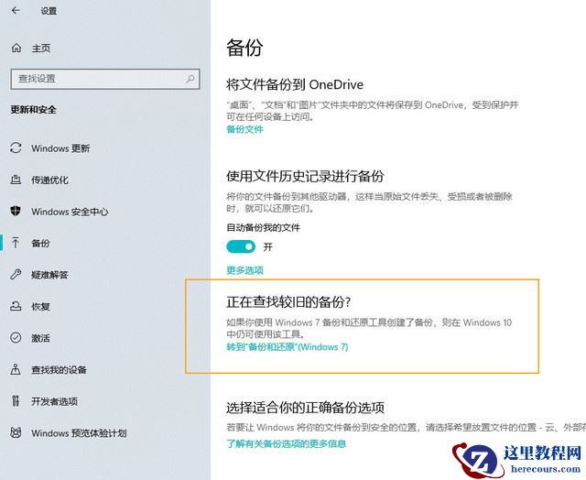Focus the 查找设置 search box
This screenshot has width=586, height=480.
tap(105, 79)
